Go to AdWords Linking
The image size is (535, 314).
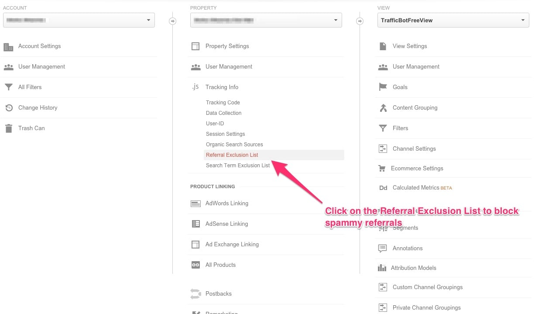[x=226, y=204]
